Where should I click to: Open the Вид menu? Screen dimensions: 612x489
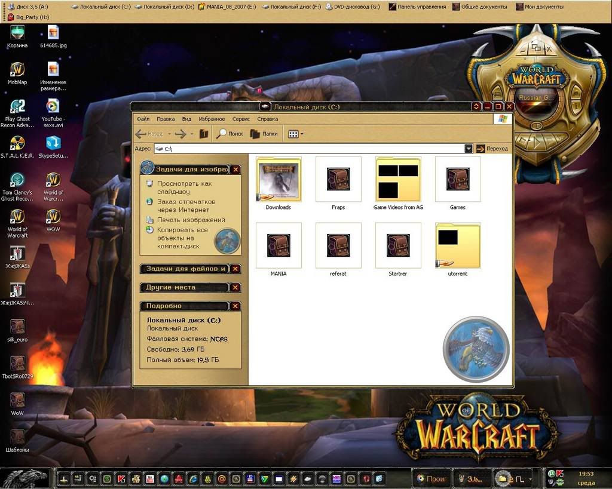click(x=186, y=119)
